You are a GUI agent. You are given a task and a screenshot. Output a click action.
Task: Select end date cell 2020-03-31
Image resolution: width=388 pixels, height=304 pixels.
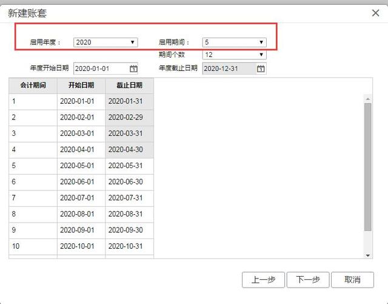click(129, 133)
